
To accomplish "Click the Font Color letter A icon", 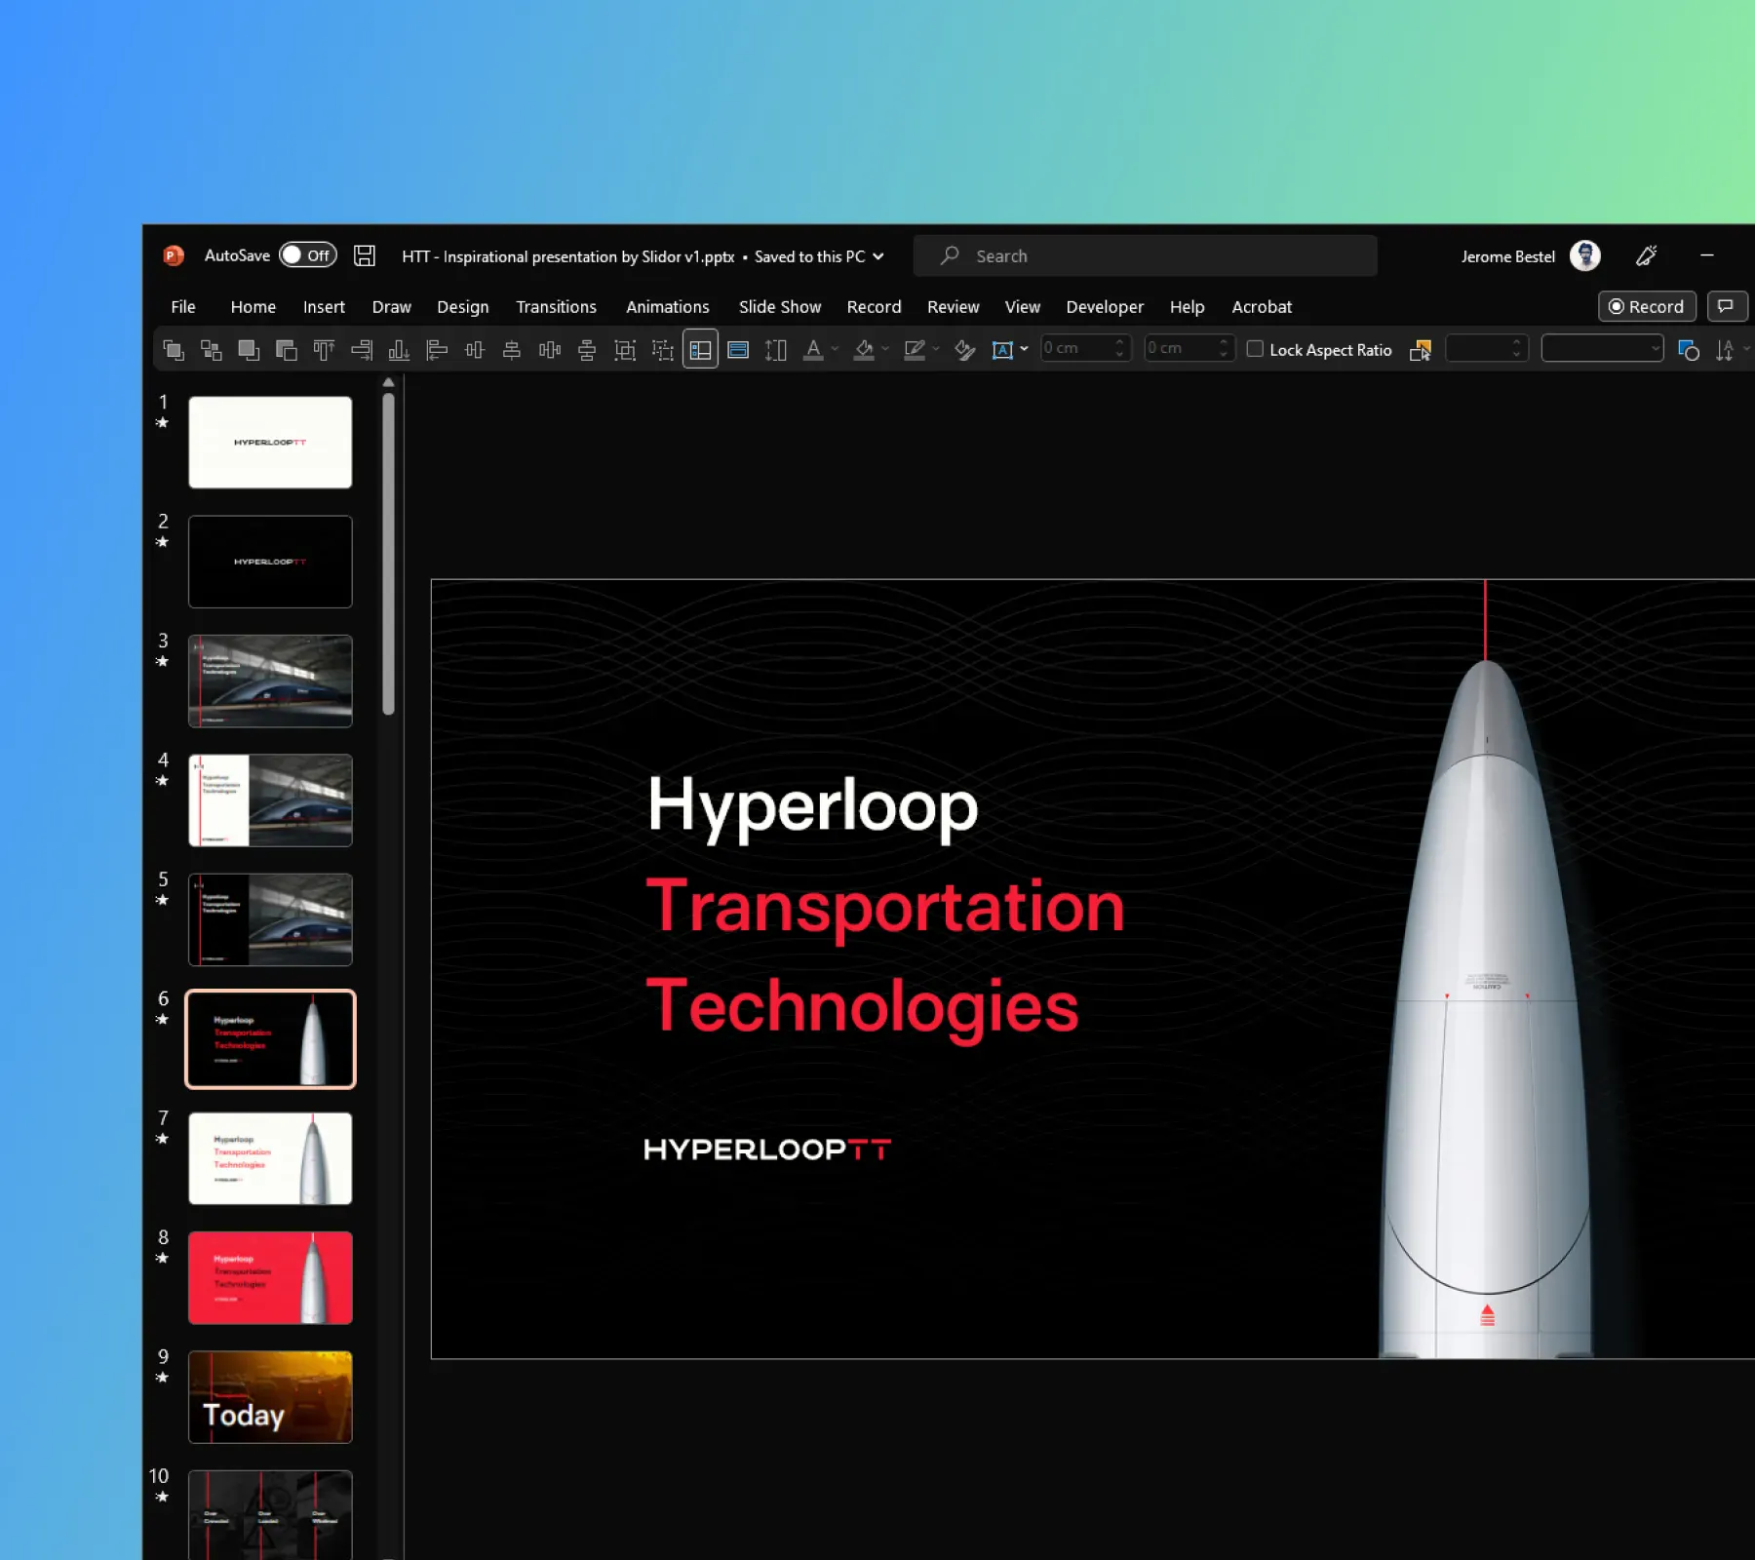I will pos(813,350).
